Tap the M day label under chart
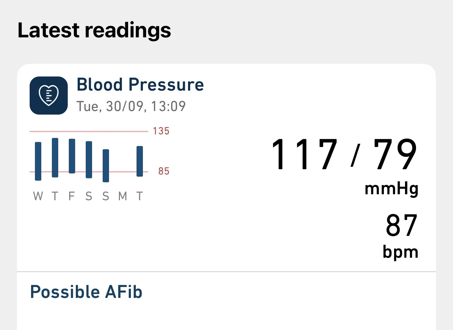This screenshot has width=453, height=330. (122, 196)
